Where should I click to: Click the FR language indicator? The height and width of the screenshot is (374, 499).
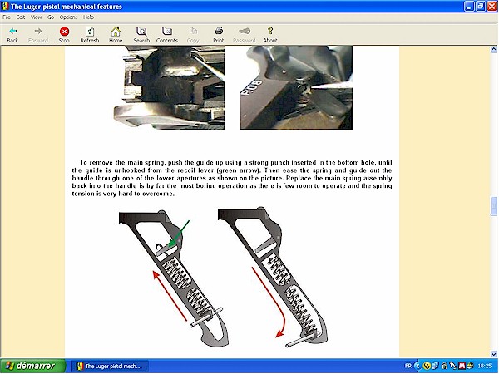[x=408, y=366]
